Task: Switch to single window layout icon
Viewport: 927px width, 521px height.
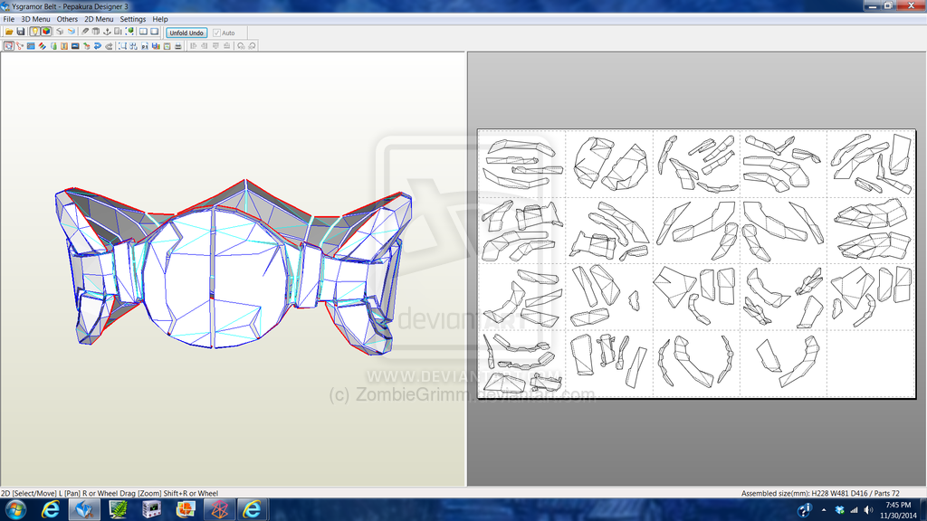Action: click(154, 32)
